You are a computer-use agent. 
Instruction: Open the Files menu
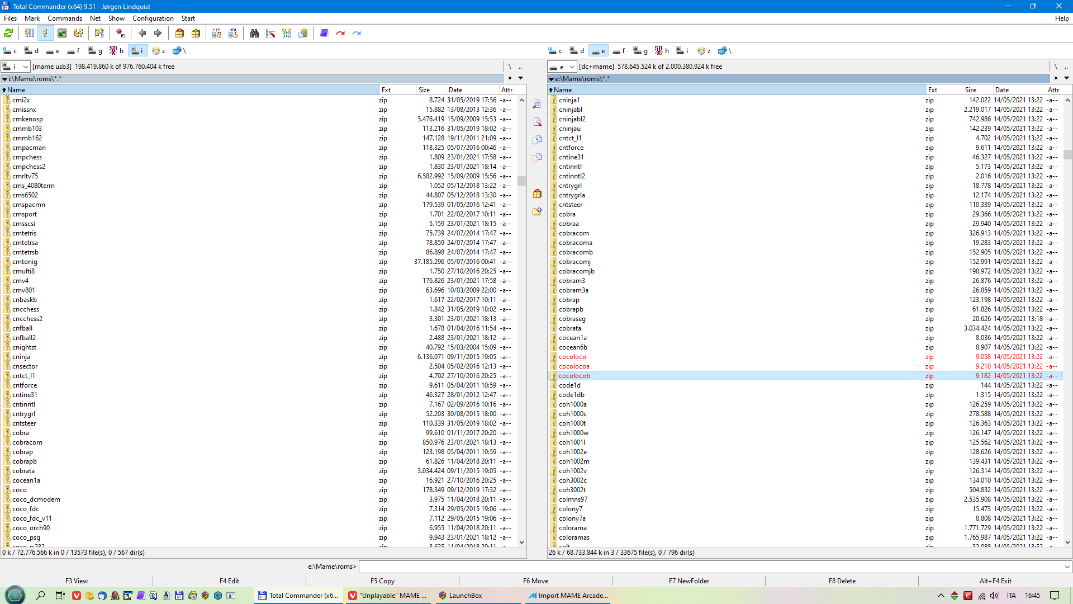[10, 18]
